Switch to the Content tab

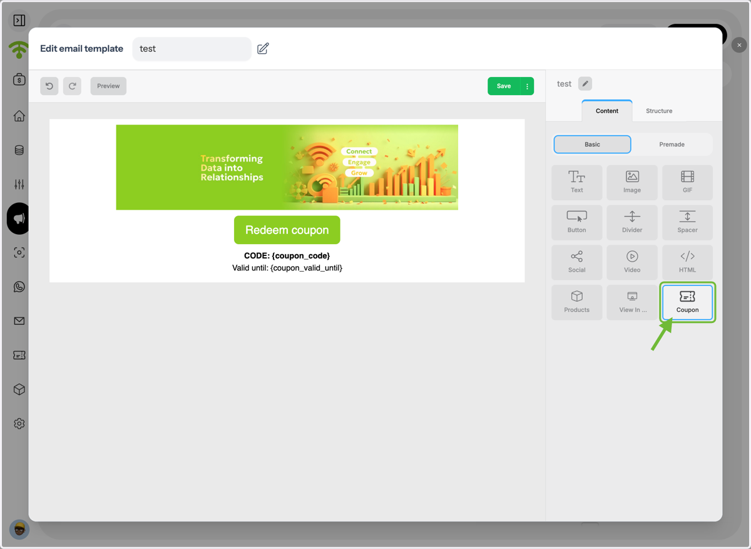pos(607,111)
